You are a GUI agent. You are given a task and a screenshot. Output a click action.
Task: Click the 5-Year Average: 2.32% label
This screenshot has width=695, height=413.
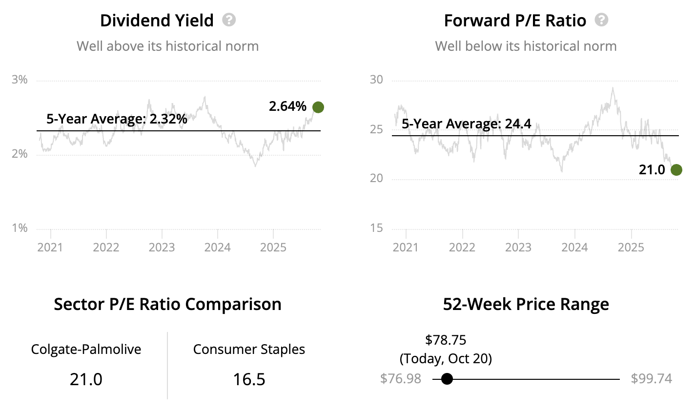coord(117,119)
